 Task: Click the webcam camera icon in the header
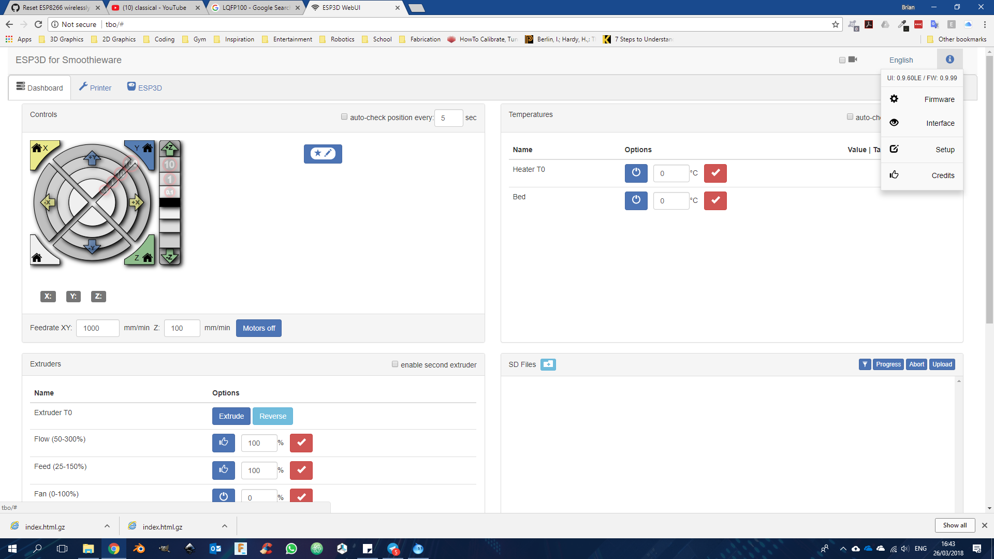tap(853, 60)
